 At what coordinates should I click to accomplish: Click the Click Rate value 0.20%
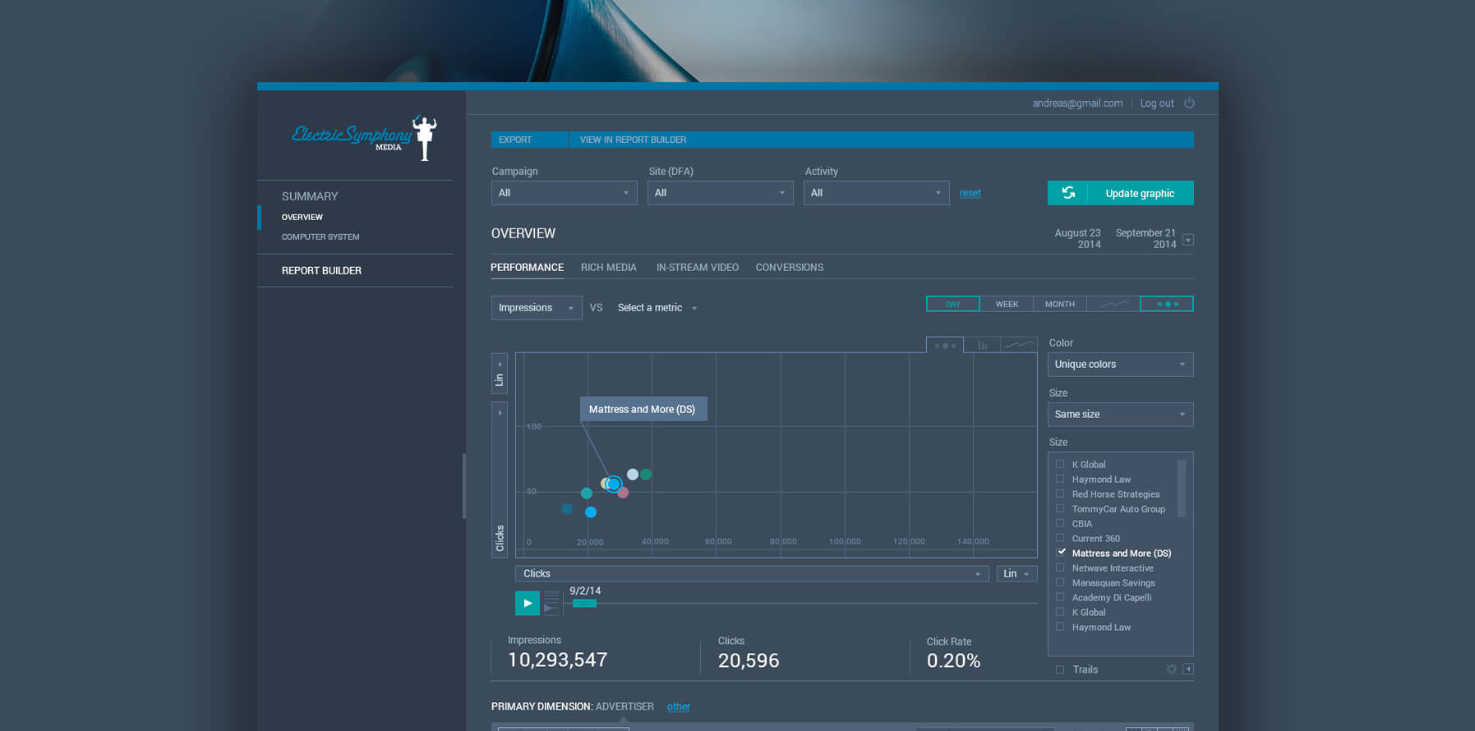pyautogui.click(x=953, y=661)
